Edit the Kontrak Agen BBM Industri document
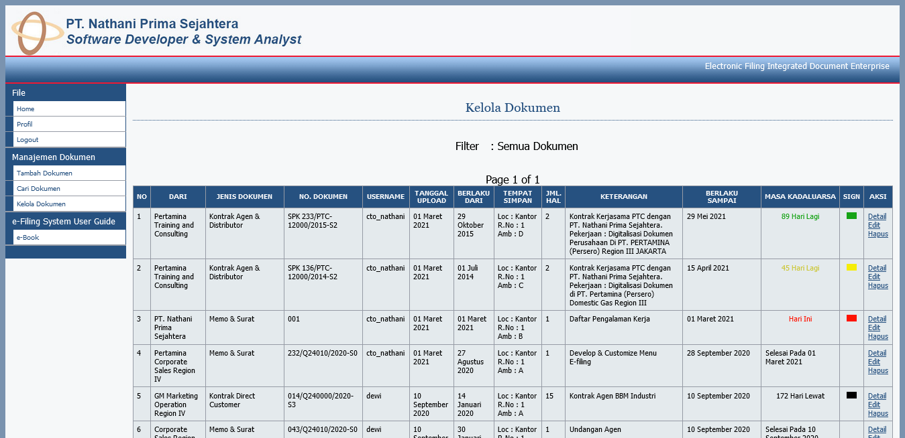Image resolution: width=905 pixels, height=438 pixels. [874, 405]
